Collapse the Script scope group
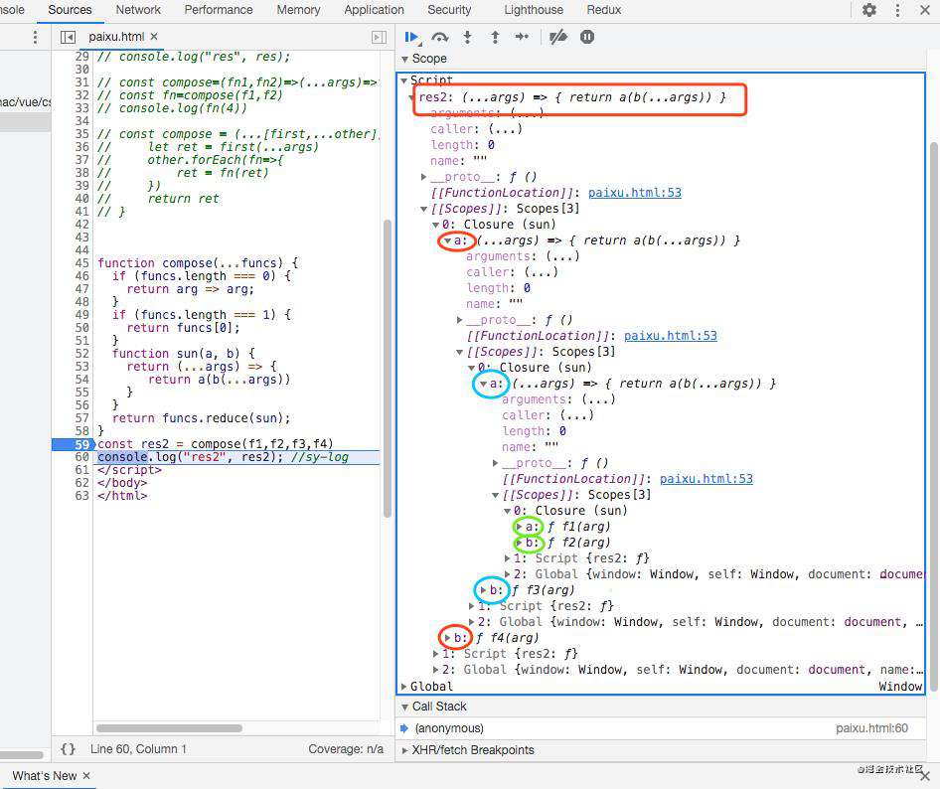 [x=404, y=80]
